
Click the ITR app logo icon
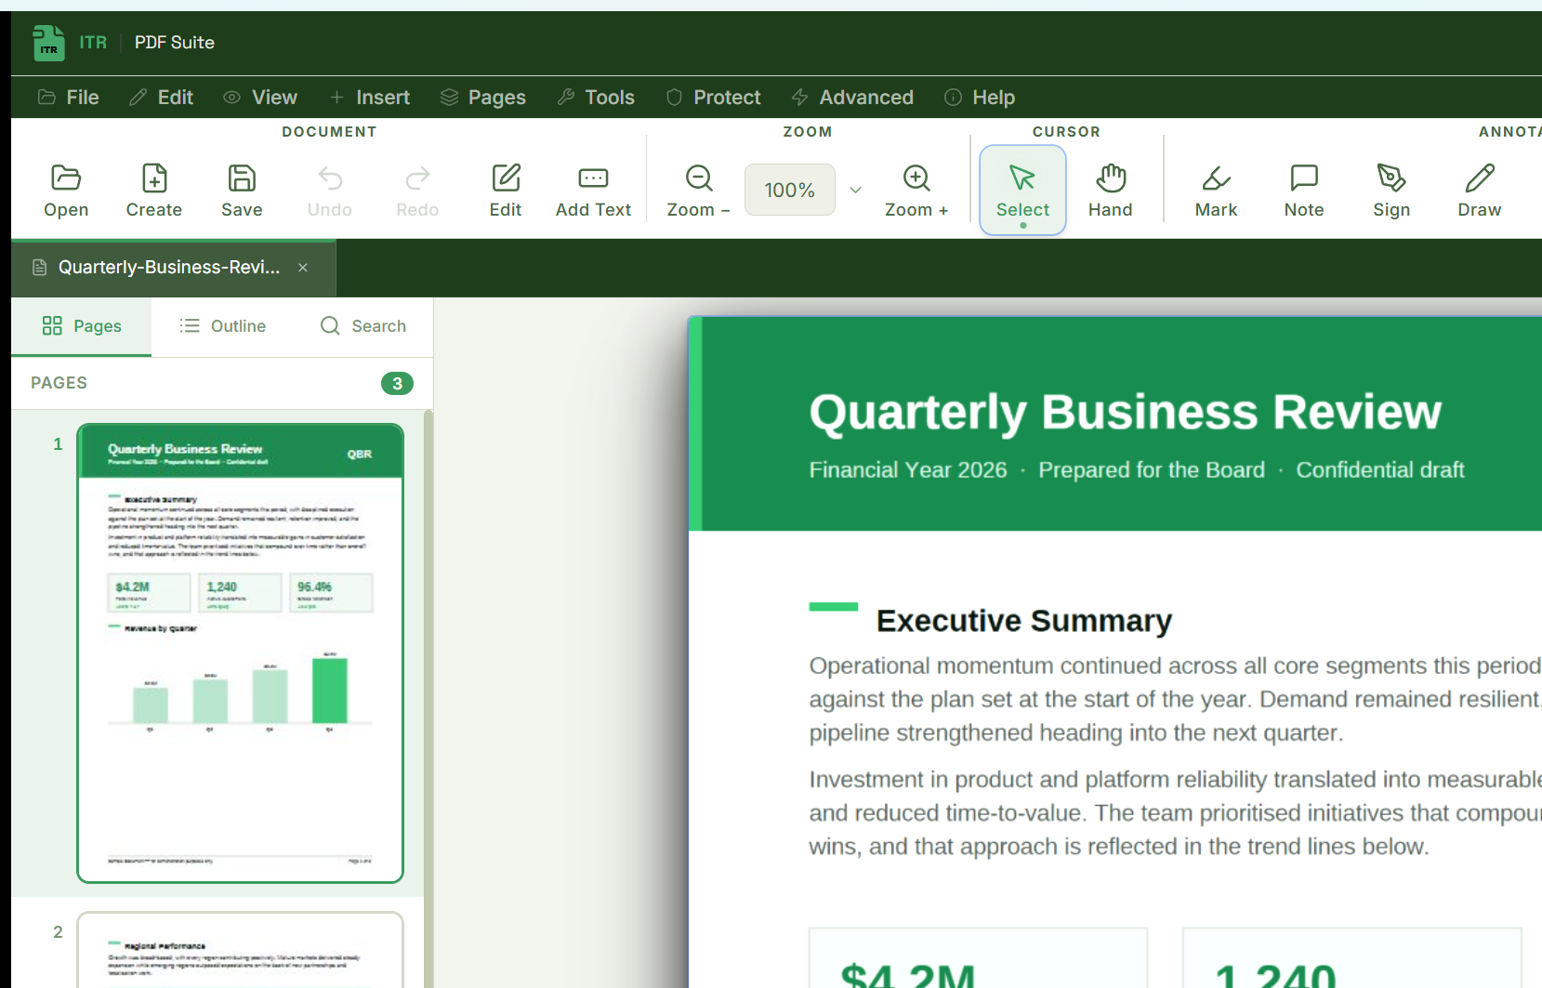point(48,43)
